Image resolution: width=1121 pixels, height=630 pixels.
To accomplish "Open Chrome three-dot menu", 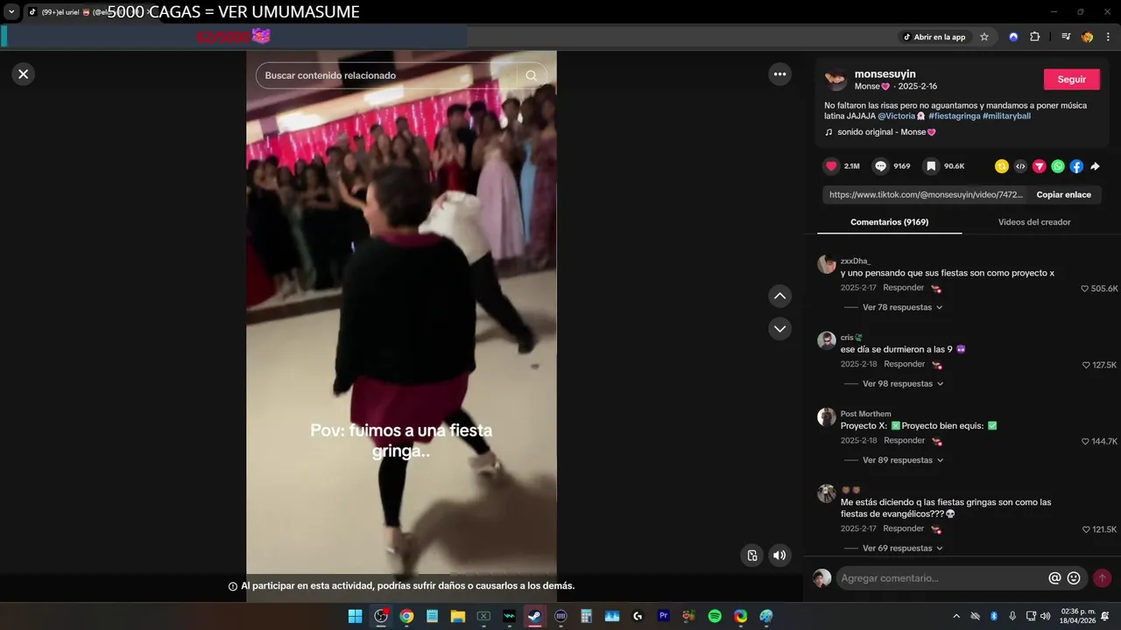I will (x=1109, y=37).
